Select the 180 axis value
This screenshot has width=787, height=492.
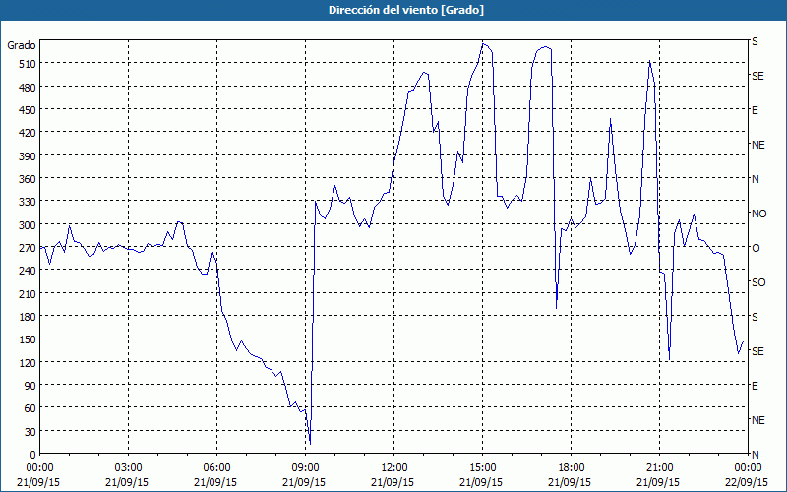coord(27,317)
